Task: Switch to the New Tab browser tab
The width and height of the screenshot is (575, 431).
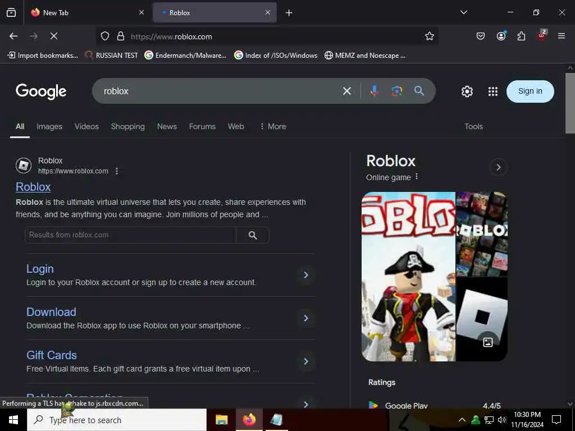Action: [x=87, y=12]
